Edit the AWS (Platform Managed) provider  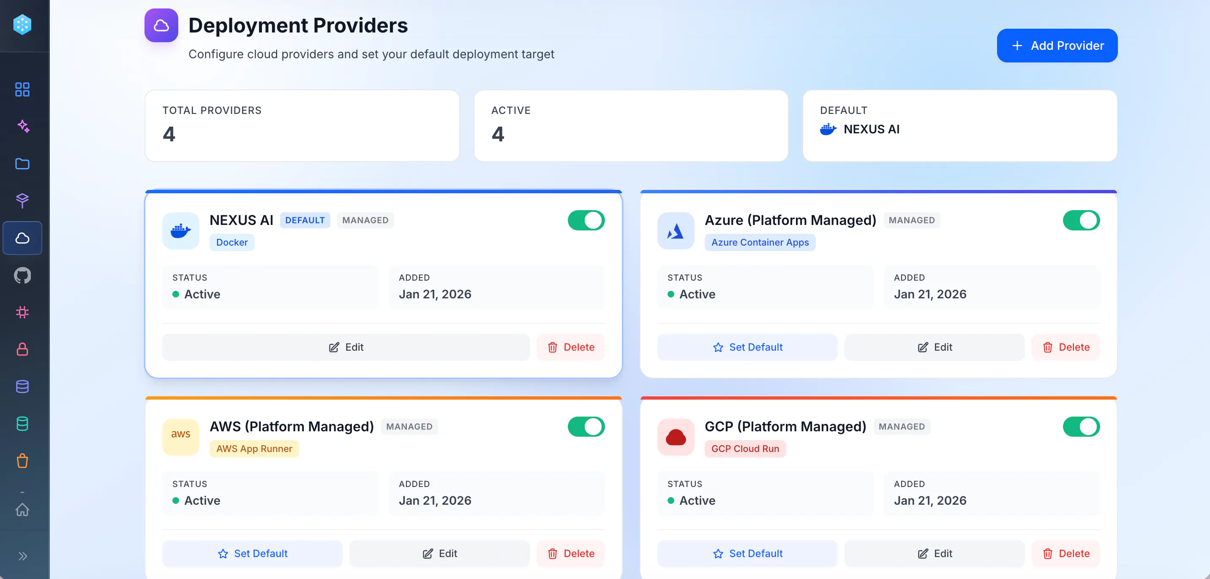pyautogui.click(x=439, y=554)
